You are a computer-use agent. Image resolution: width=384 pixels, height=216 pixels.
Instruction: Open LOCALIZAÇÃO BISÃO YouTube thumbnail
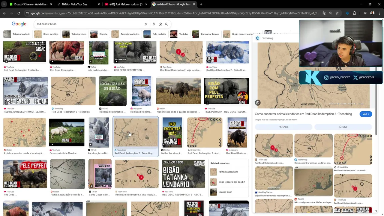point(25,52)
